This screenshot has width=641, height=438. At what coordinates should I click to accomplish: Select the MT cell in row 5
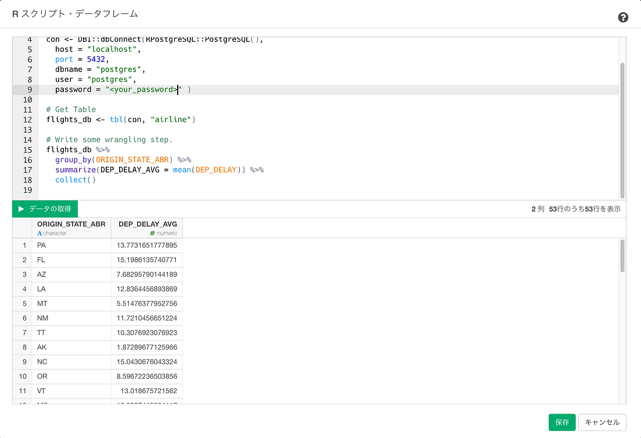[x=71, y=304]
